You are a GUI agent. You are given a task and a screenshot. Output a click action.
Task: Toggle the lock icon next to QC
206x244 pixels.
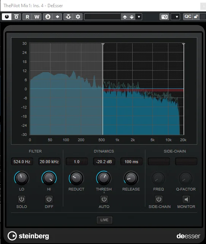click(x=196, y=16)
